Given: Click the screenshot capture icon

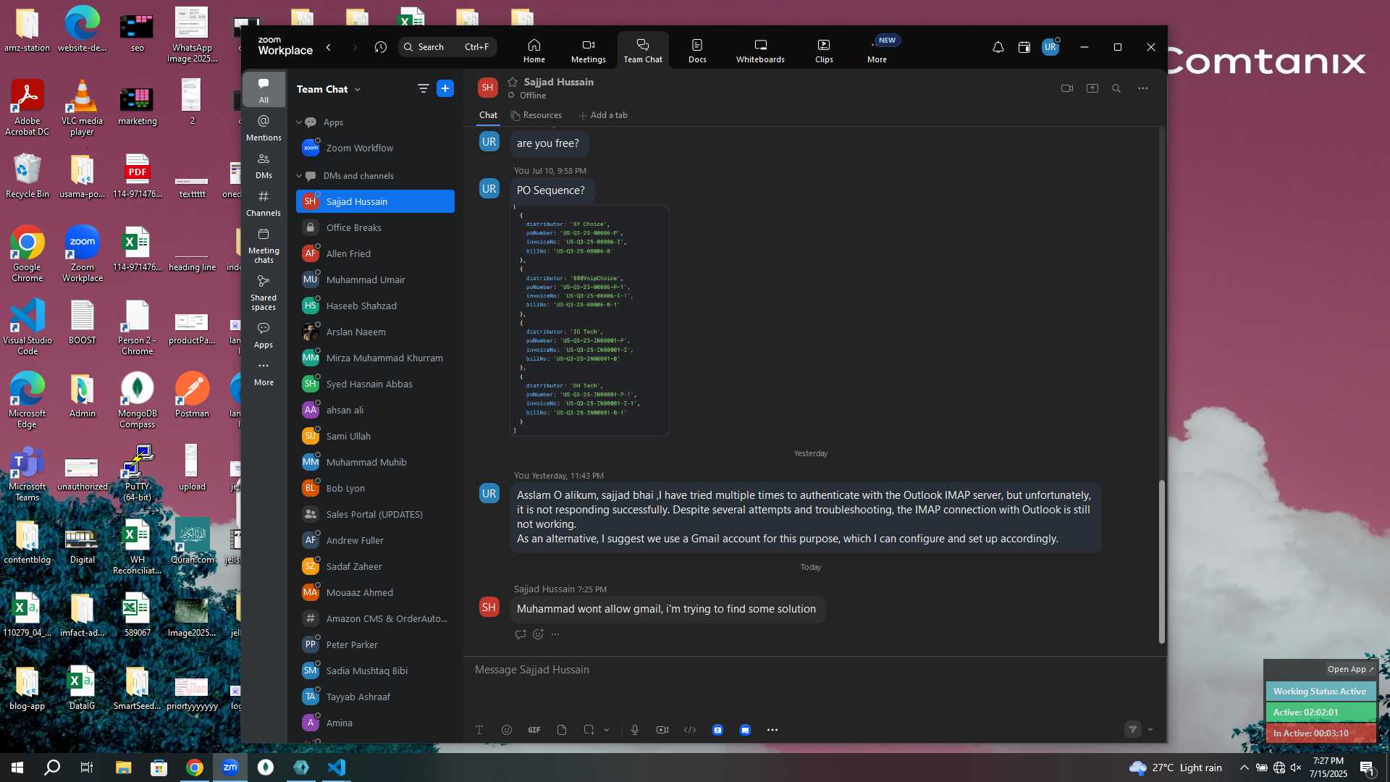Looking at the screenshot, I should click(589, 730).
